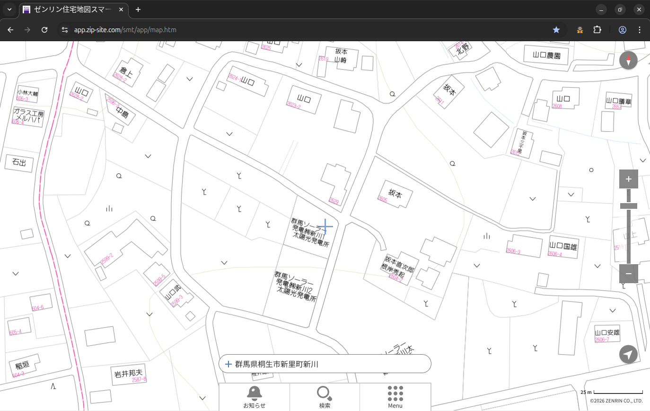Click the 群馬県桐生市新里町新川 address bar
650x411 pixels.
pyautogui.click(x=325, y=364)
